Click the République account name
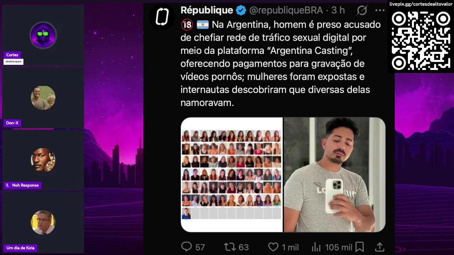 click(207, 10)
